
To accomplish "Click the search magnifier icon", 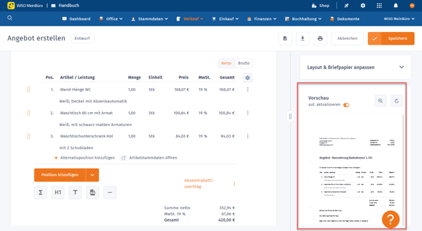I will tap(9, 18).
